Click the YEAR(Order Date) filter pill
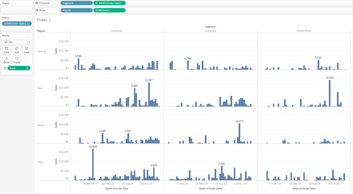The image size is (353, 194). click(x=17, y=24)
